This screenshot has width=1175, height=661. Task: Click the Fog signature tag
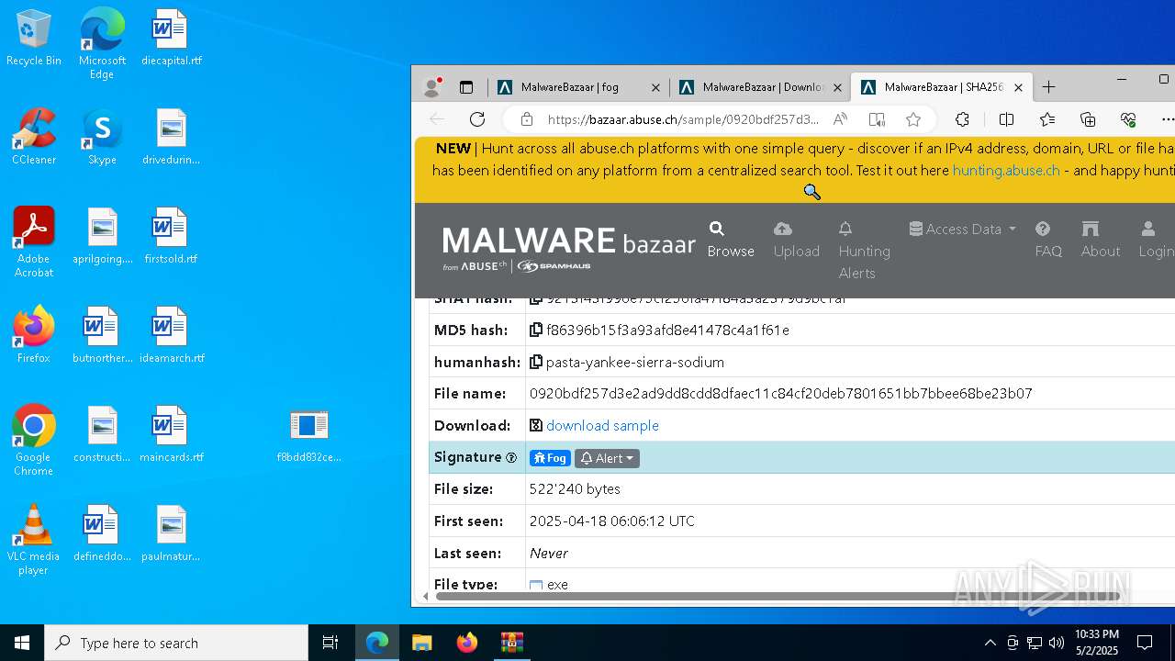click(550, 458)
